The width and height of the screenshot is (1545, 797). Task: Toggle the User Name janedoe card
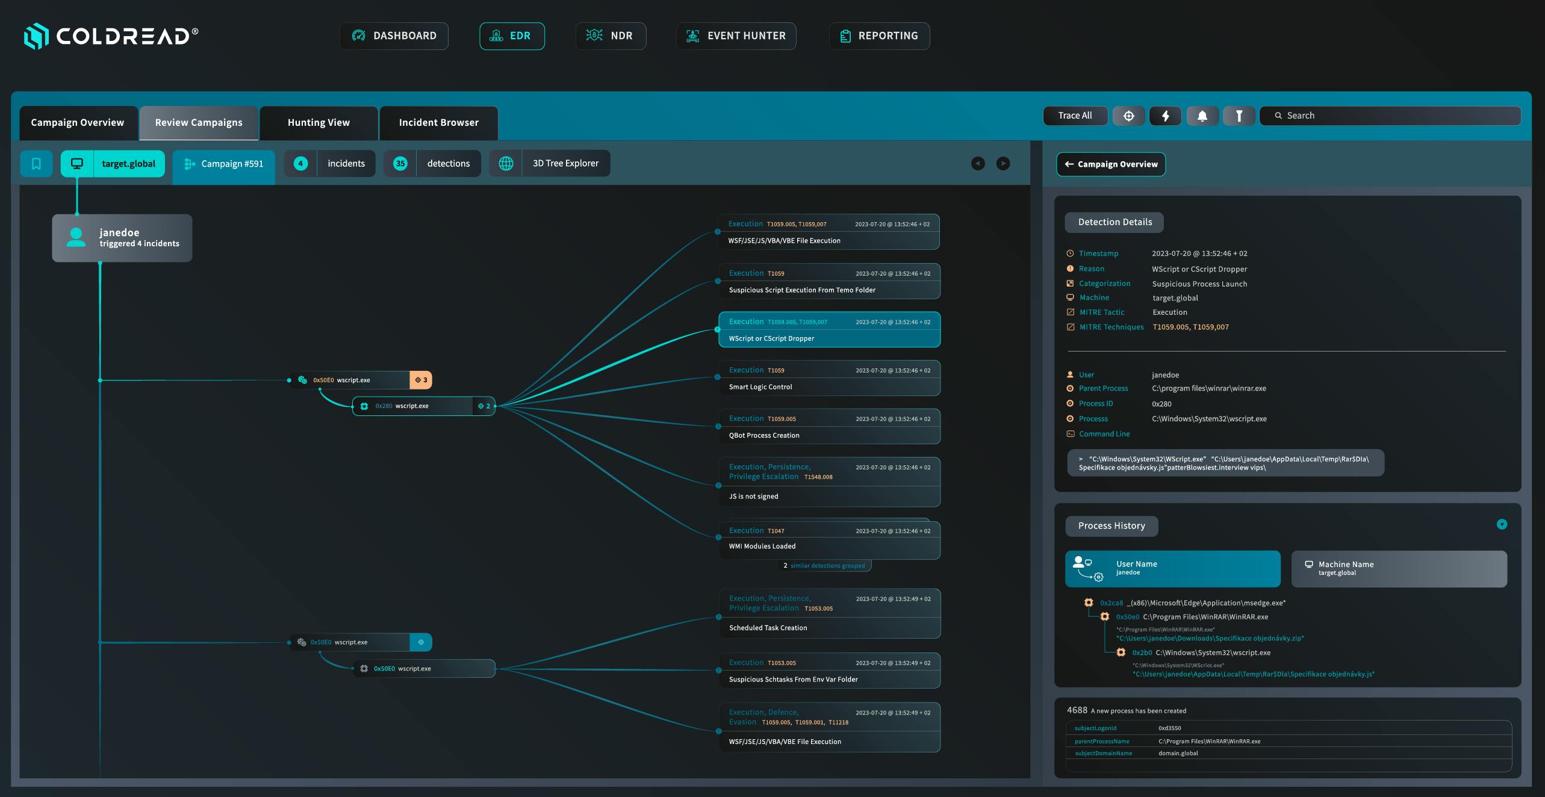pos(1172,568)
